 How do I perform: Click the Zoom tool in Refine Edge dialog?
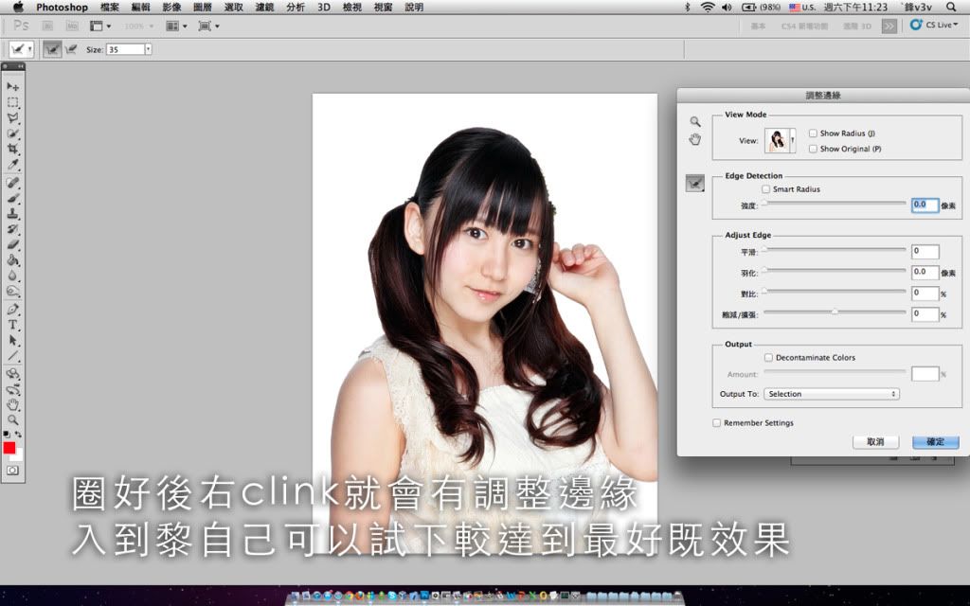pyautogui.click(x=694, y=121)
